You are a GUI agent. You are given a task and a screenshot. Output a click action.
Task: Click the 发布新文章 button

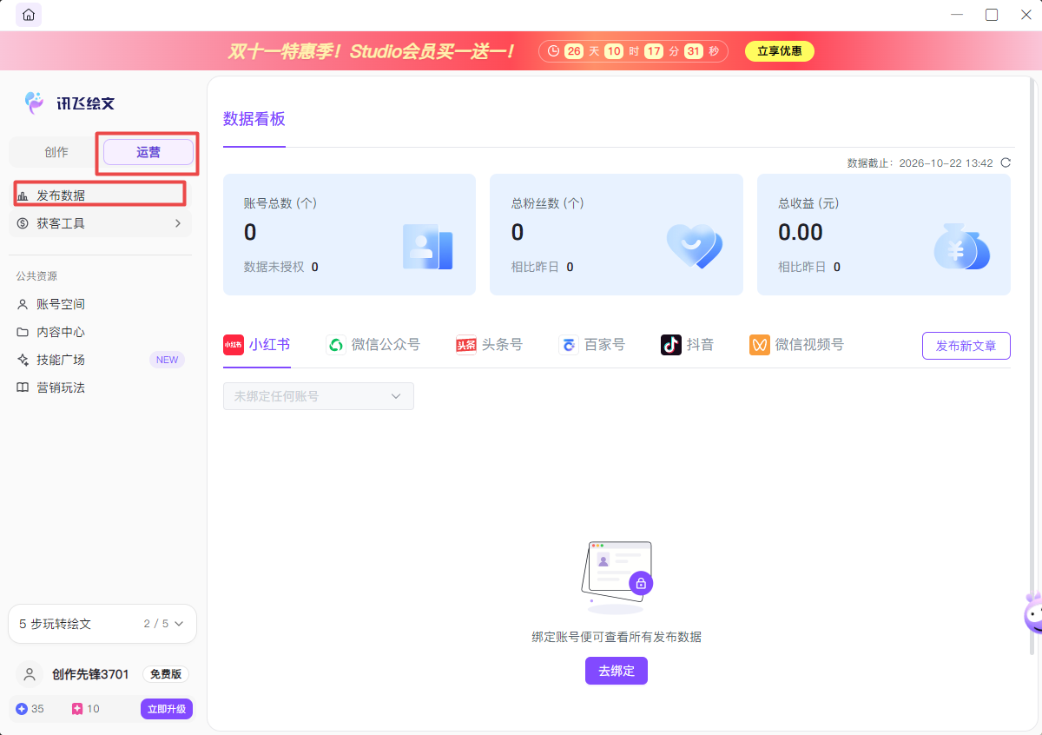pos(966,346)
